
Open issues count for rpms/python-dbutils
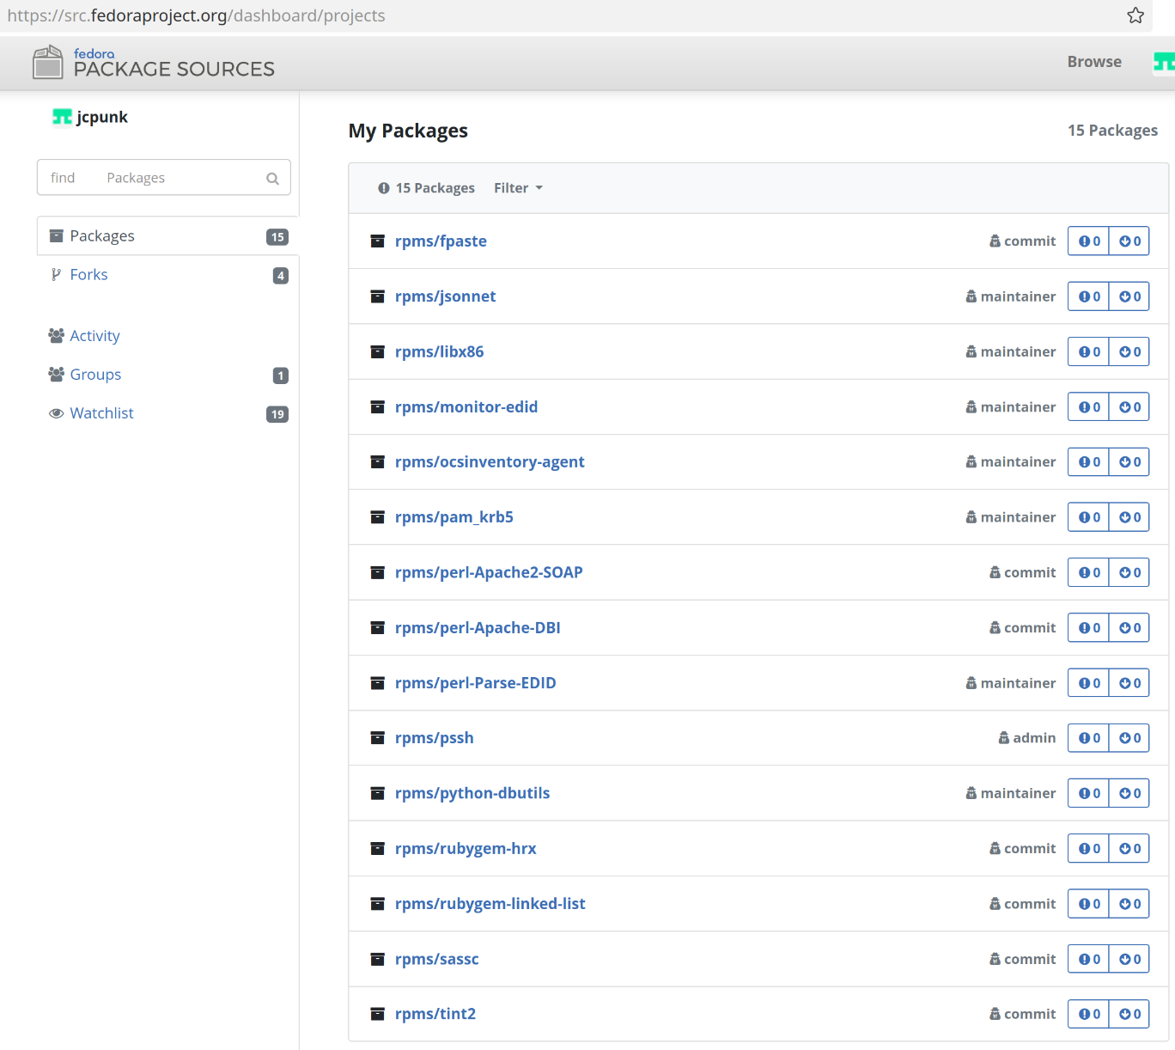click(x=1088, y=793)
